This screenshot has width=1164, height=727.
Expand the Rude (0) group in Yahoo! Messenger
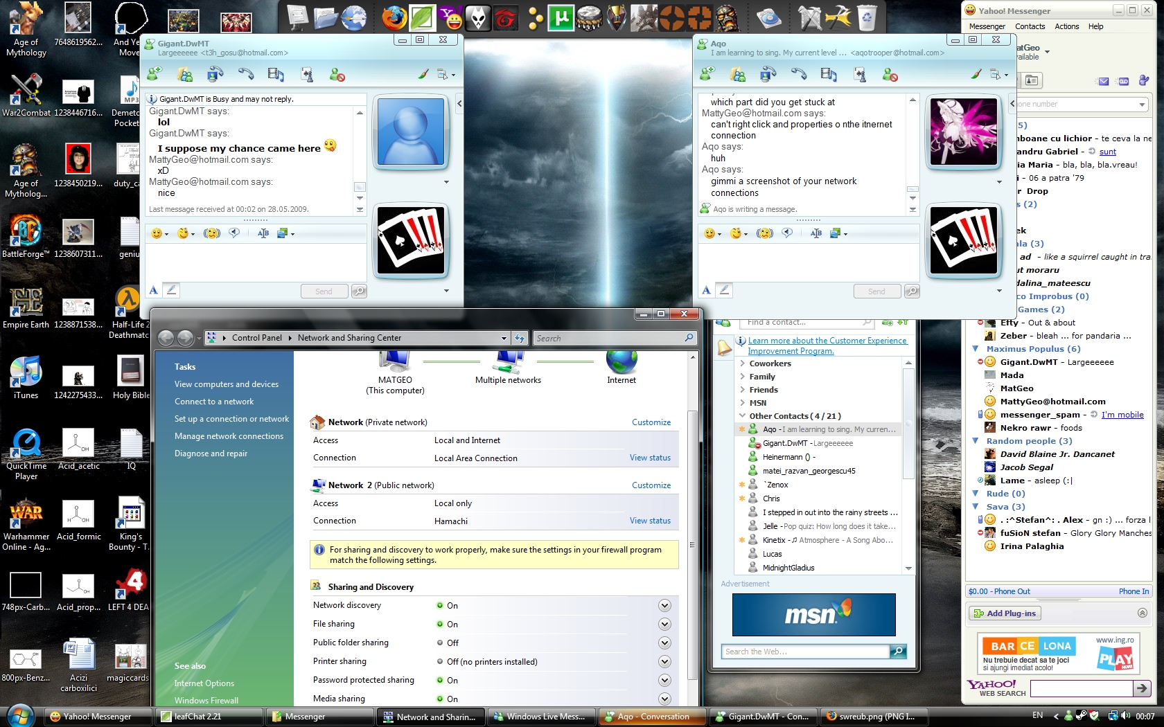[976, 494]
